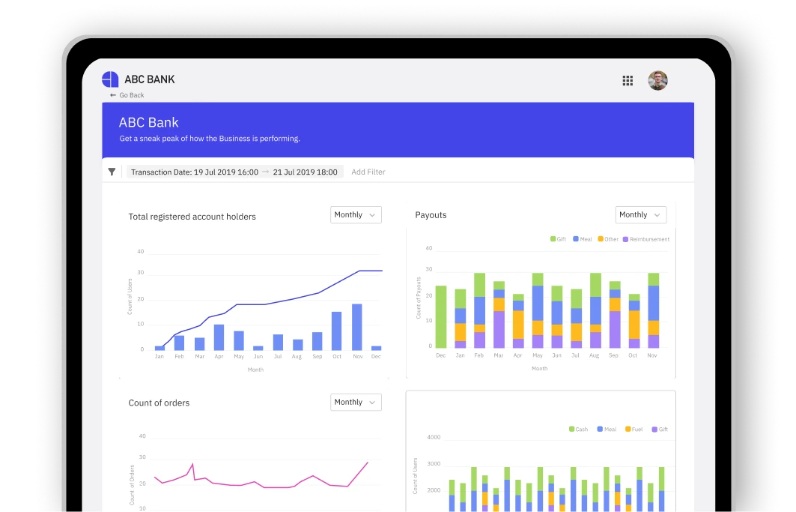796x512 pixels.
Task: Toggle the Fuel legend in bottom chart
Action: click(634, 429)
